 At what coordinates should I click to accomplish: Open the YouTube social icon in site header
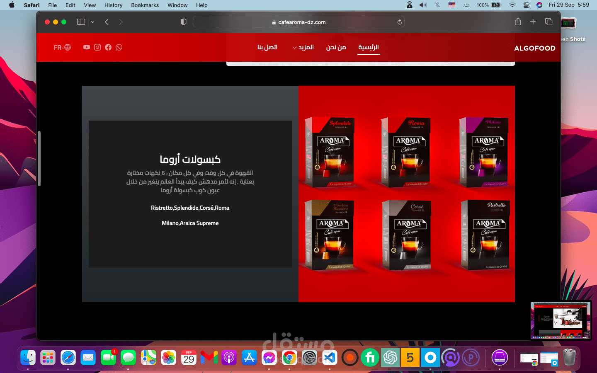[x=86, y=47]
